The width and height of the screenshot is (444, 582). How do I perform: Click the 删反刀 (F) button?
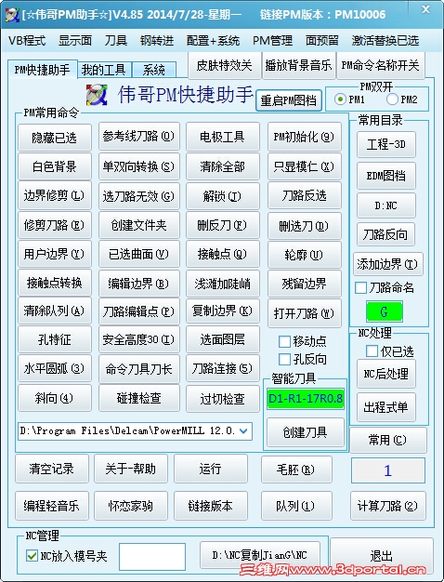(x=222, y=225)
